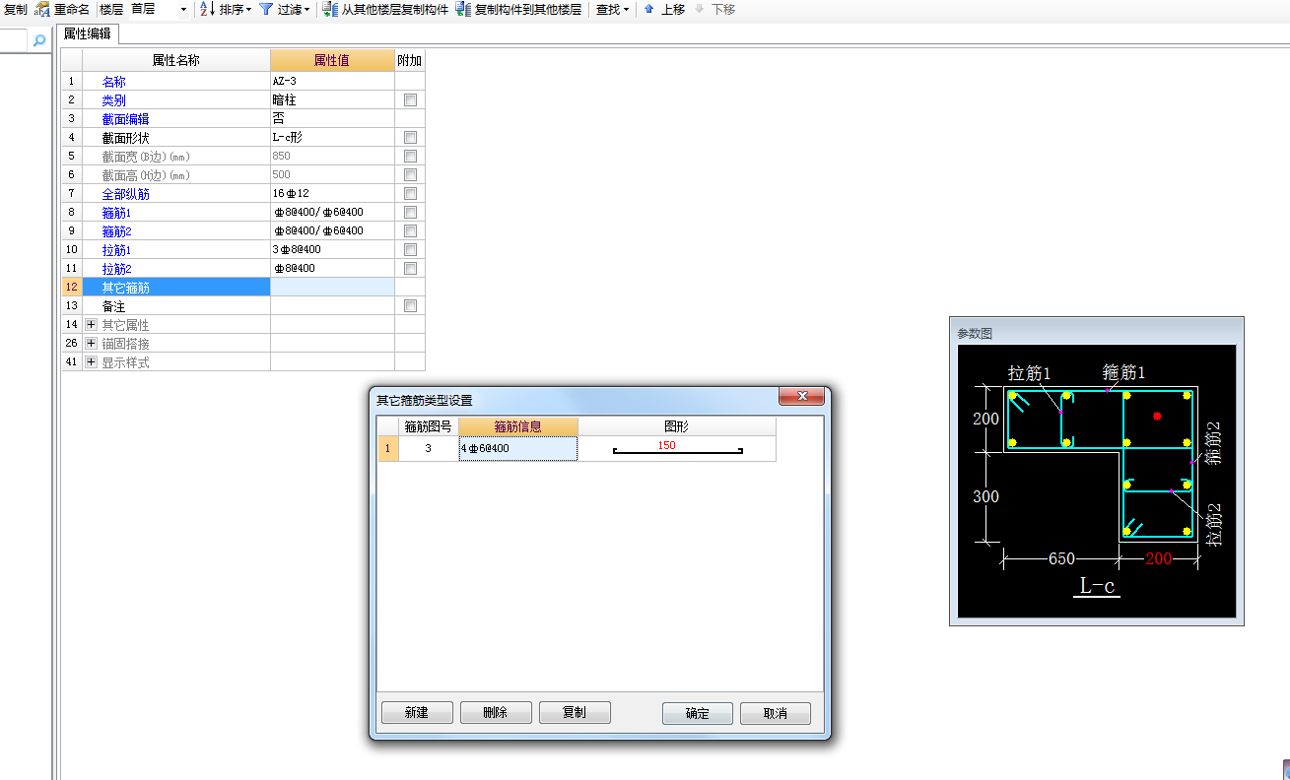Expand the 其它属性 row
The image size is (1290, 780).
coord(92,325)
